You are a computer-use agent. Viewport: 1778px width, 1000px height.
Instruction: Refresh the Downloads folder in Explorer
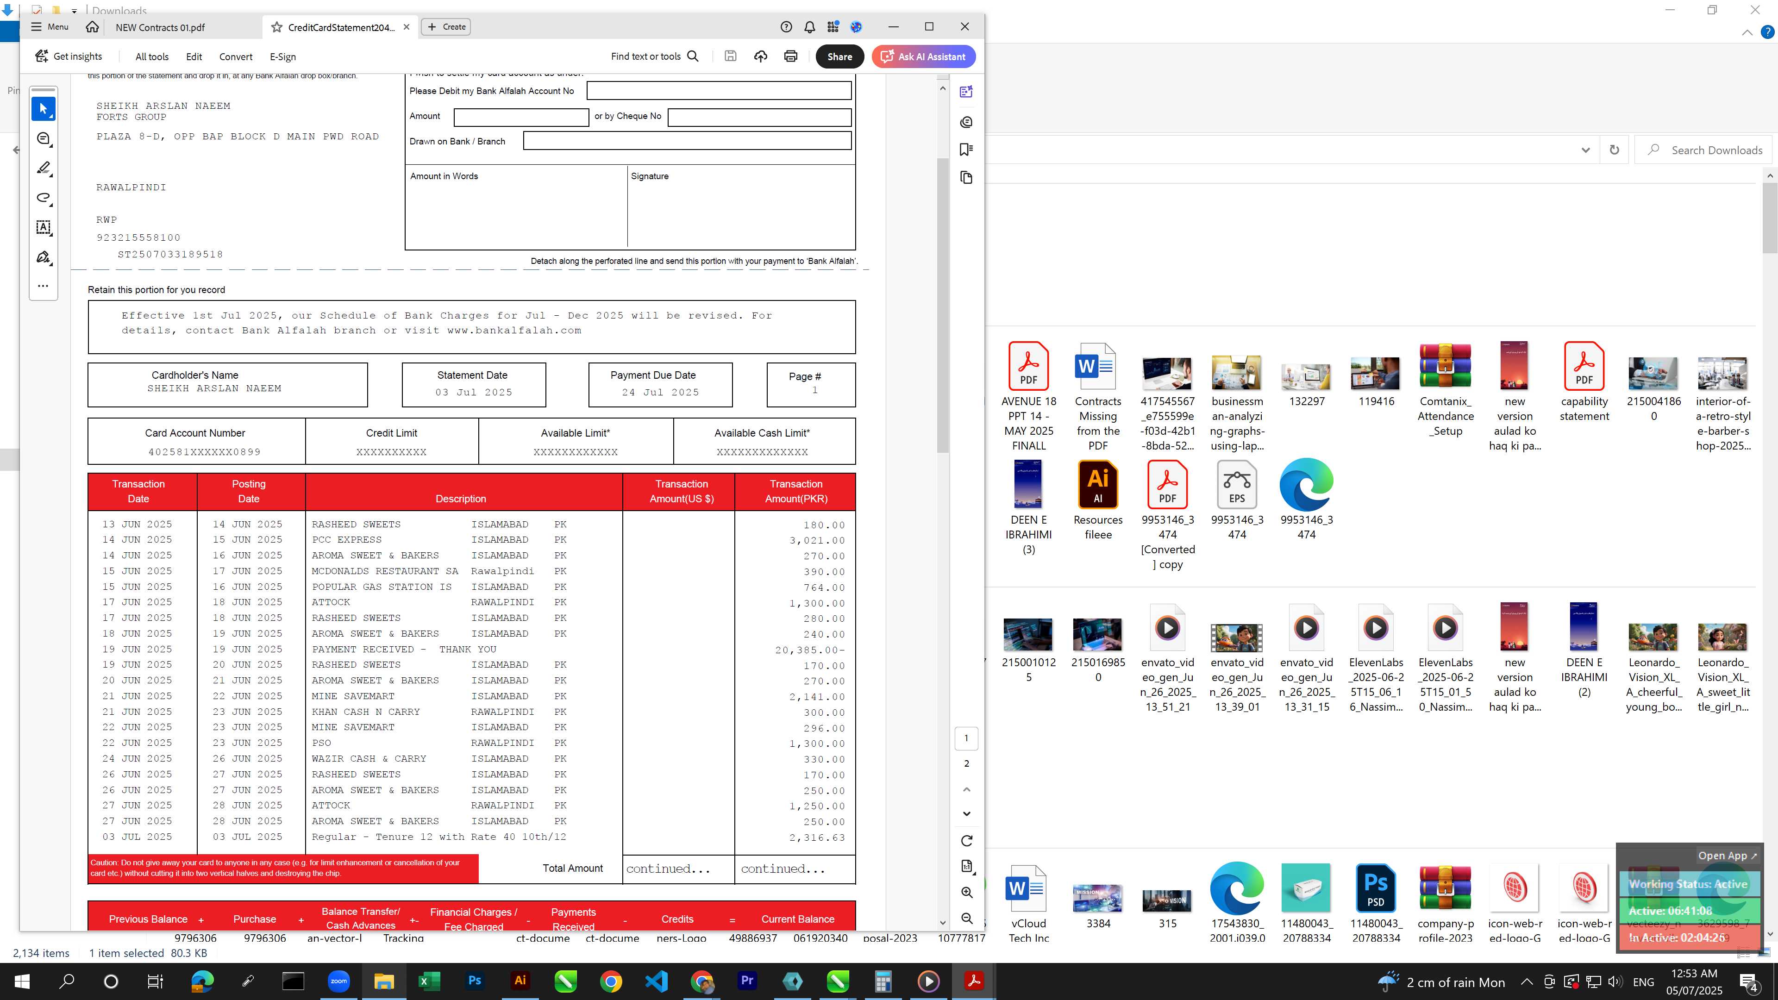point(1615,150)
